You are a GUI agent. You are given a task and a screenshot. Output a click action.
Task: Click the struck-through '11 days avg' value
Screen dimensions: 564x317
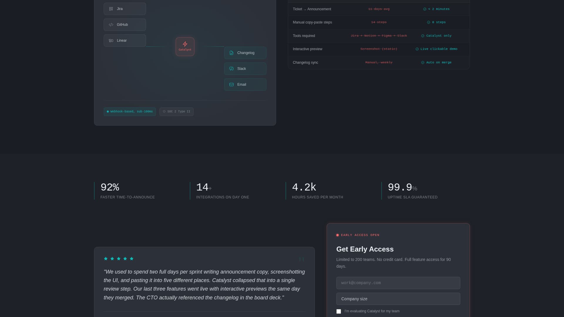tap(379, 9)
